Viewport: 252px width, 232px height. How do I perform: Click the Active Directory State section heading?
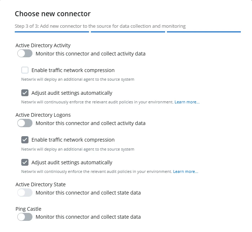coord(40,184)
